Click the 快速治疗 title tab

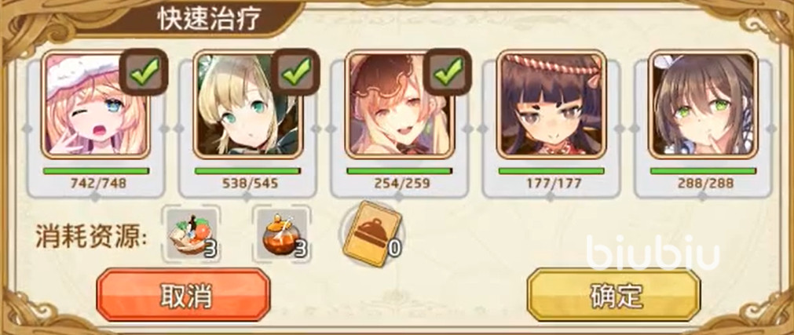coord(209,20)
